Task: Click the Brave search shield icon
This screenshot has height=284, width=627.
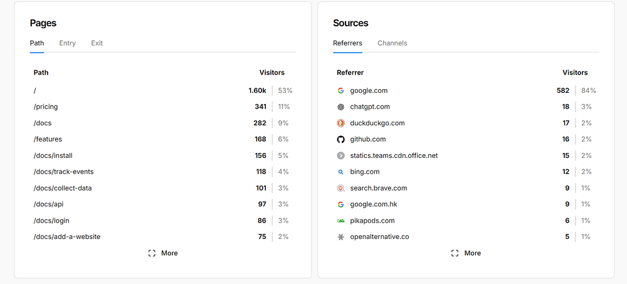Action: [x=341, y=188]
